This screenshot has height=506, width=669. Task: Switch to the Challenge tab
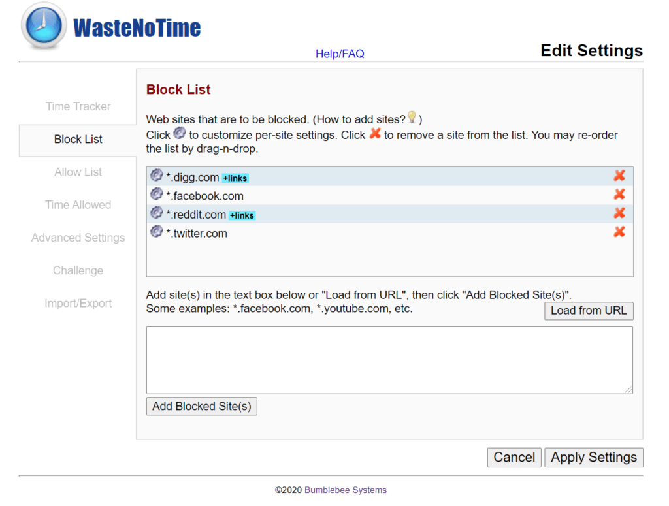(78, 271)
